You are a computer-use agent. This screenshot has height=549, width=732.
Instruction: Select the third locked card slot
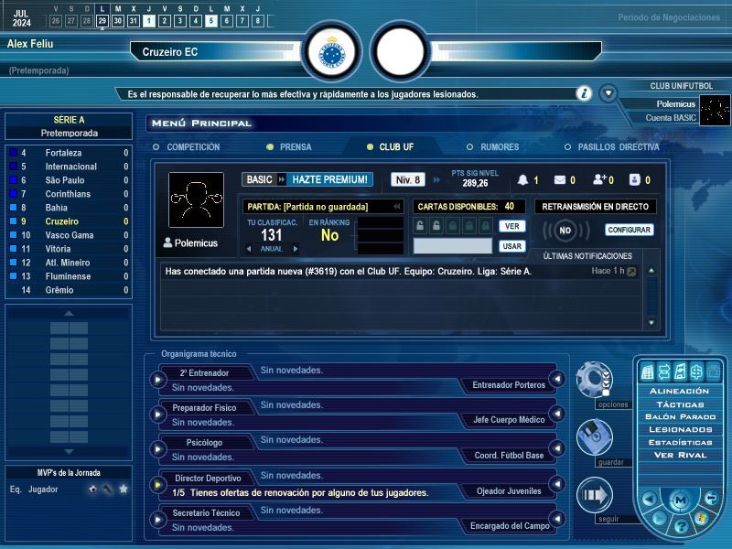tap(453, 226)
